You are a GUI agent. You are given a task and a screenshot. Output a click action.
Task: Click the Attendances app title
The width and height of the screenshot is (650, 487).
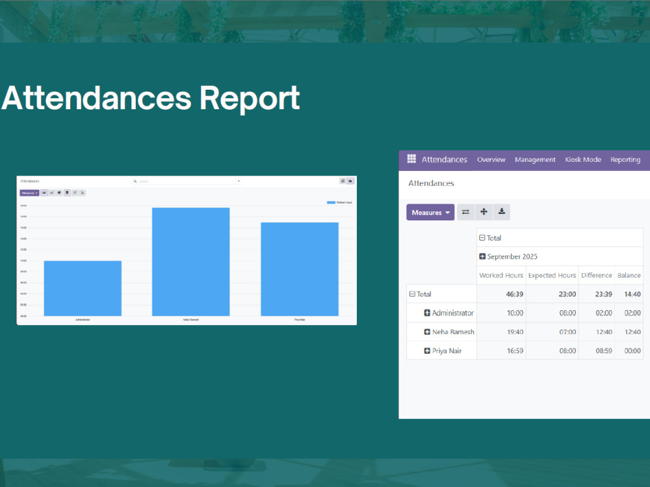[x=445, y=159]
